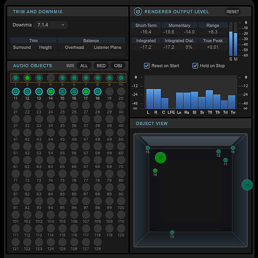Click inactive audio object 121
Image resolution: width=258 pixels, height=258 pixels.
tap(16, 242)
